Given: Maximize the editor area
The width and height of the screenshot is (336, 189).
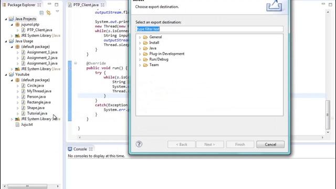Looking at the screenshot, I should 330,5.
